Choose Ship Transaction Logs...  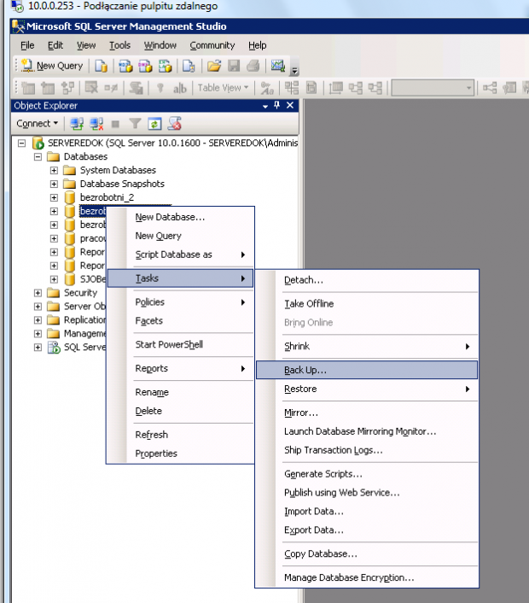point(367,450)
